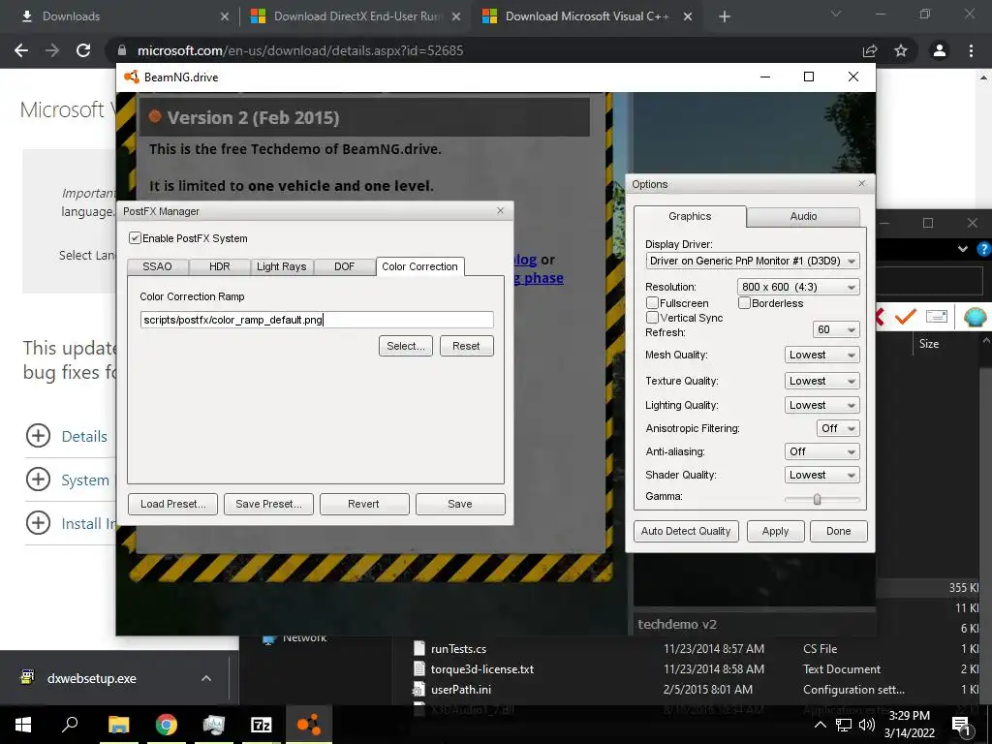Image resolution: width=992 pixels, height=744 pixels.
Task: Open File Explorer from taskbar
Action: [118, 725]
